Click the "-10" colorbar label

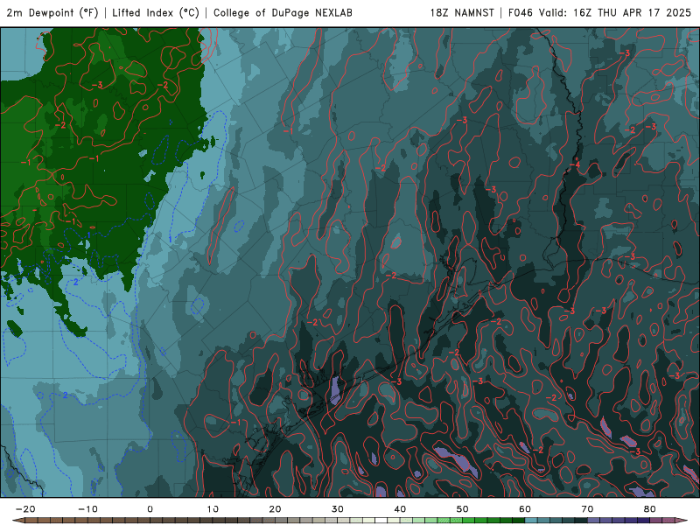(87, 509)
